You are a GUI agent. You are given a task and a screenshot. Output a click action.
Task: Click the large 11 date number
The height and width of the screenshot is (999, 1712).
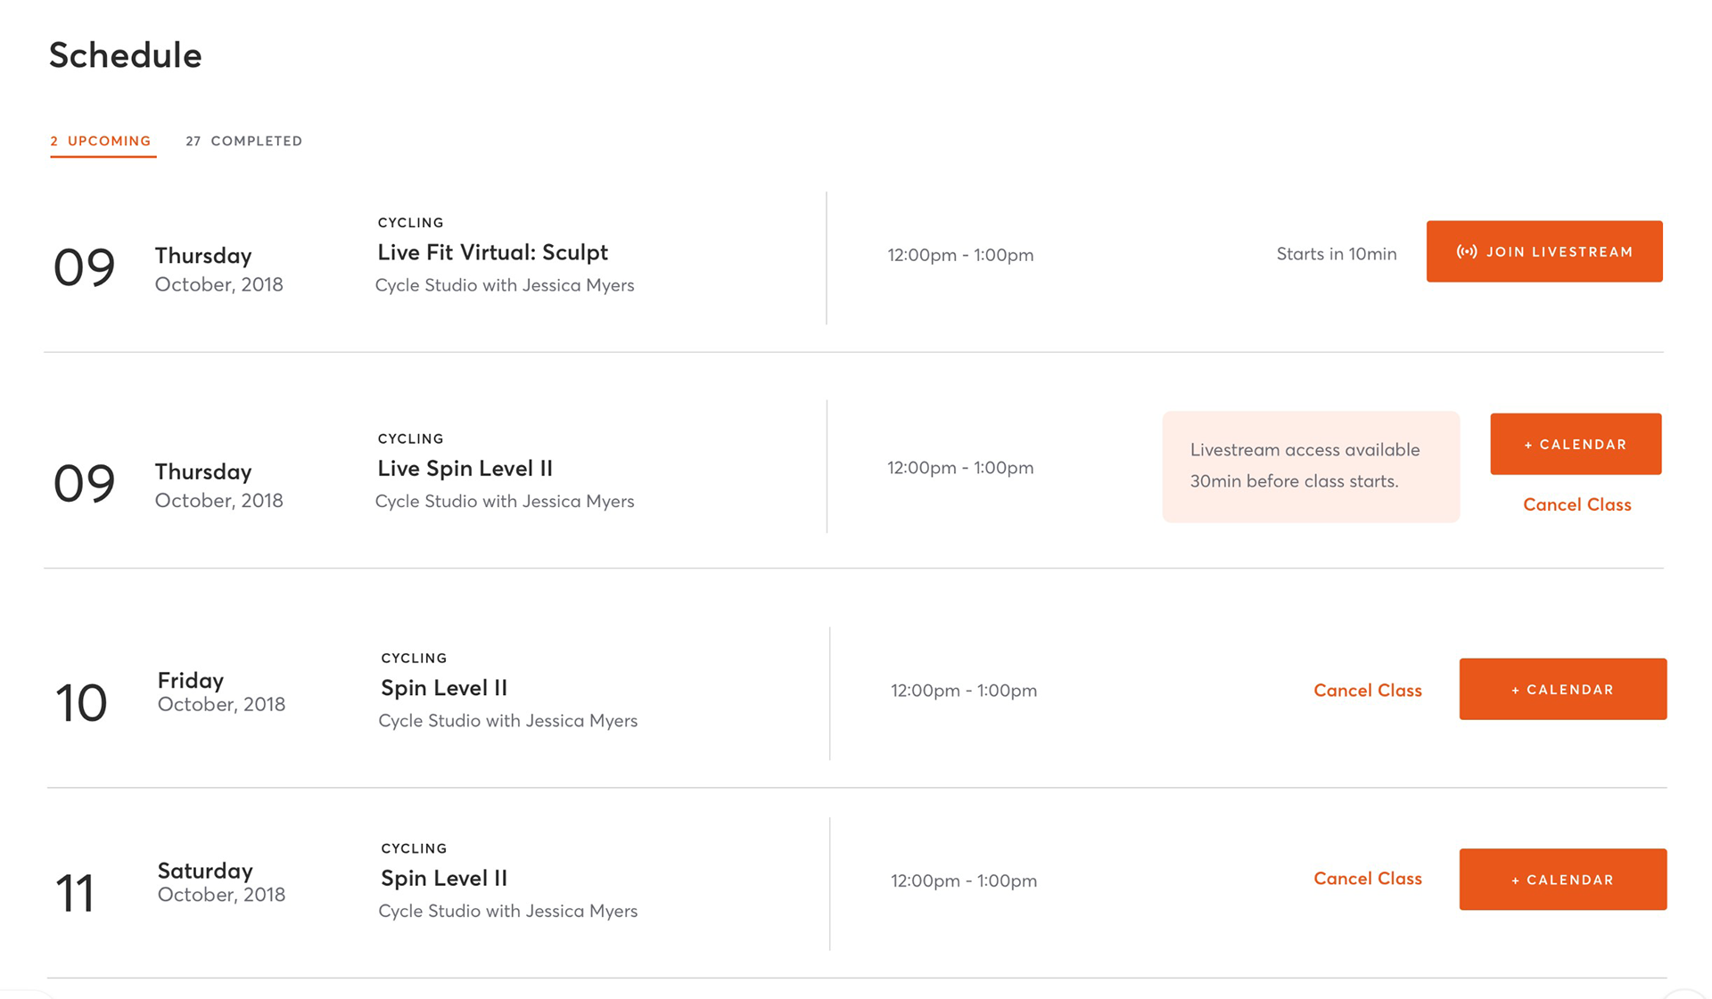click(x=75, y=894)
